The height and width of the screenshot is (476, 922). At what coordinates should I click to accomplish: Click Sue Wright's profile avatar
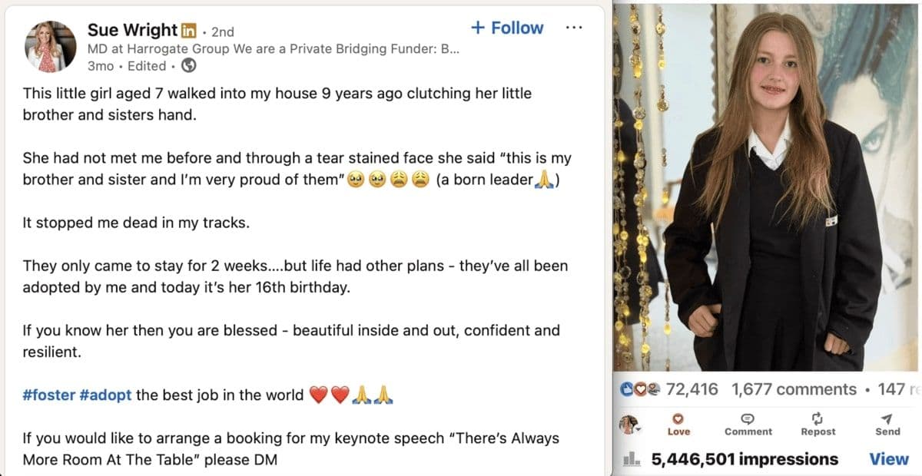51,46
